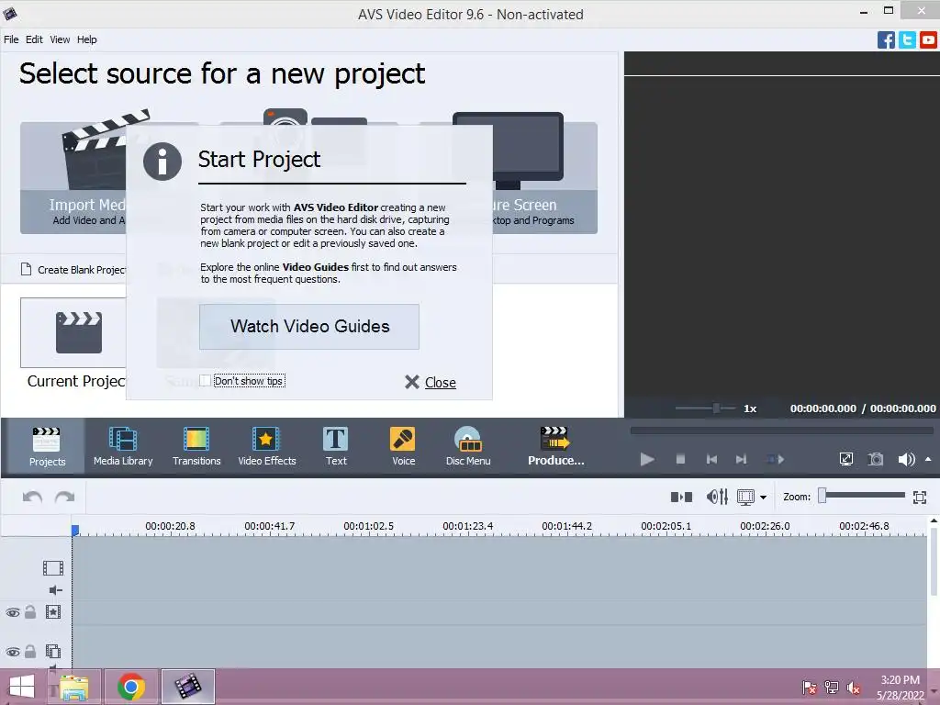Open the Transitions panel
The width and height of the screenshot is (940, 705).
(x=196, y=447)
